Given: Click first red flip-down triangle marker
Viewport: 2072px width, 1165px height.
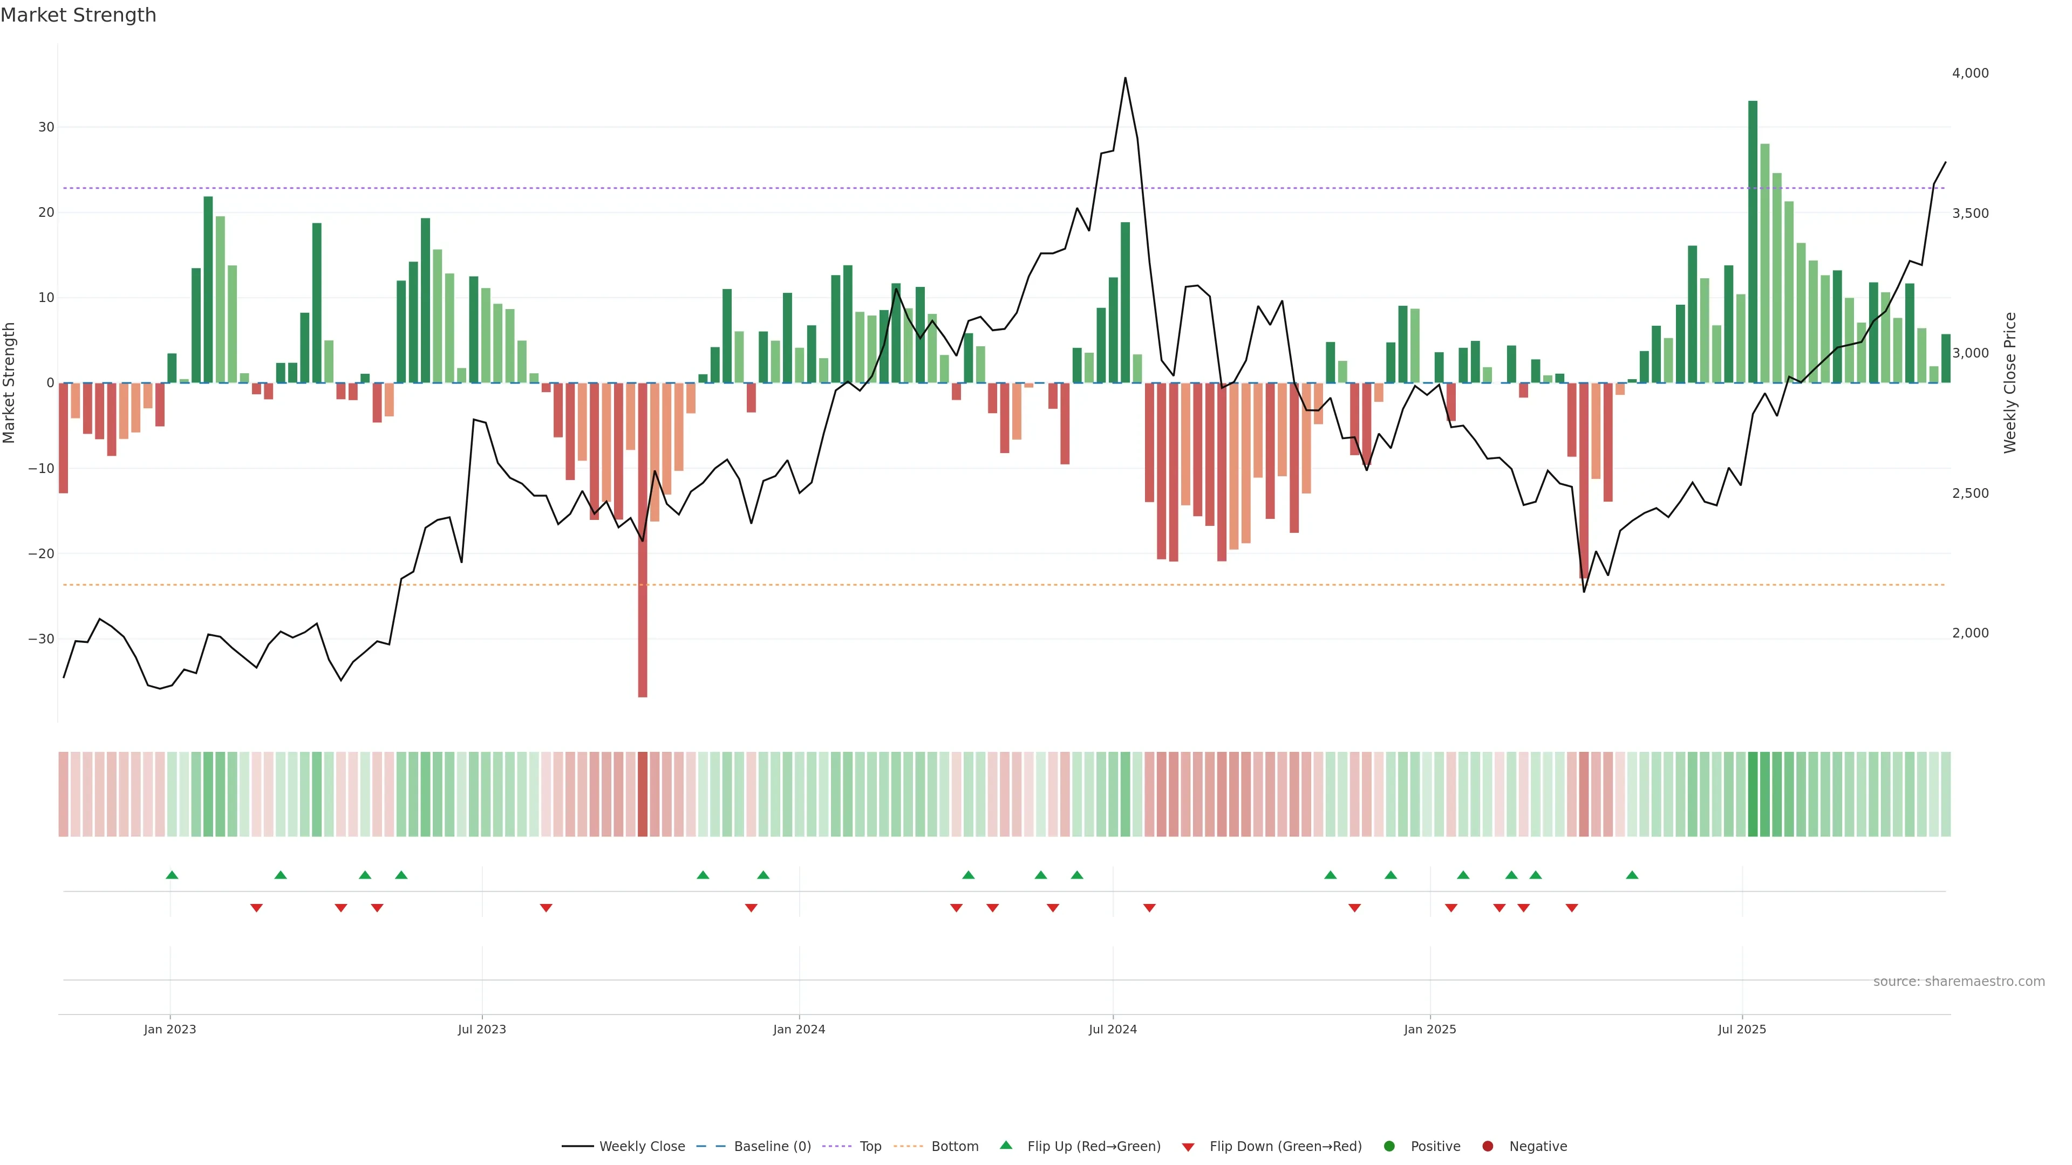Looking at the screenshot, I should [x=256, y=908].
